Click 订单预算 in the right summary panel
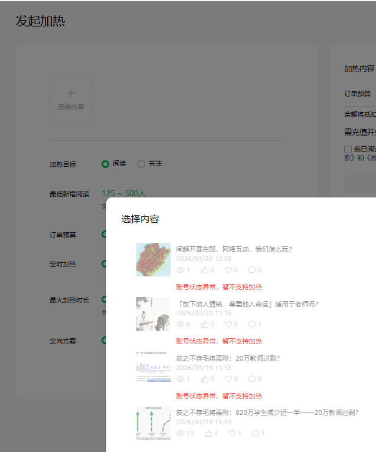The width and height of the screenshot is (376, 452). click(x=358, y=94)
